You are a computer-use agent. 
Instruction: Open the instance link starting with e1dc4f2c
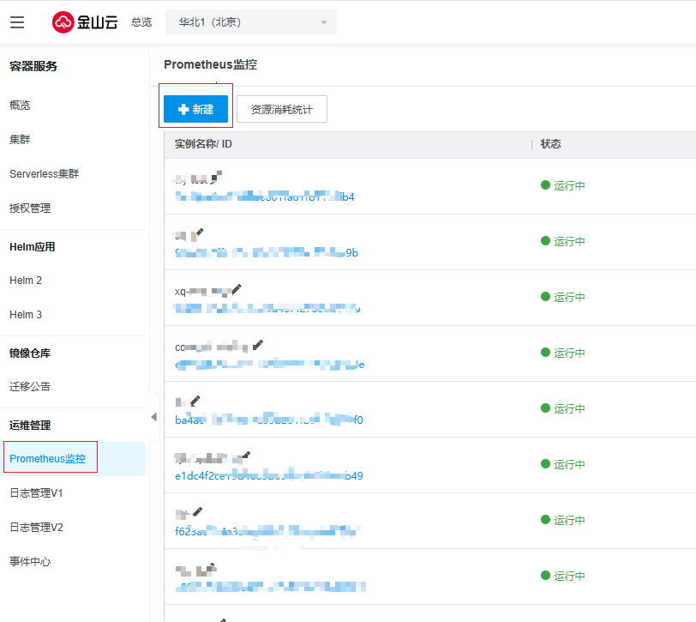(x=268, y=476)
